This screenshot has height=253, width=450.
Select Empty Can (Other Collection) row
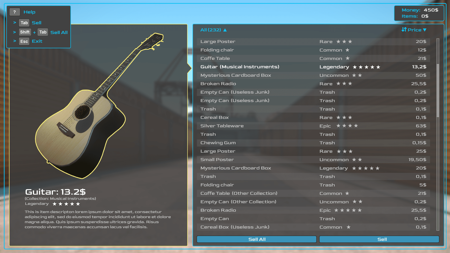[313, 202]
